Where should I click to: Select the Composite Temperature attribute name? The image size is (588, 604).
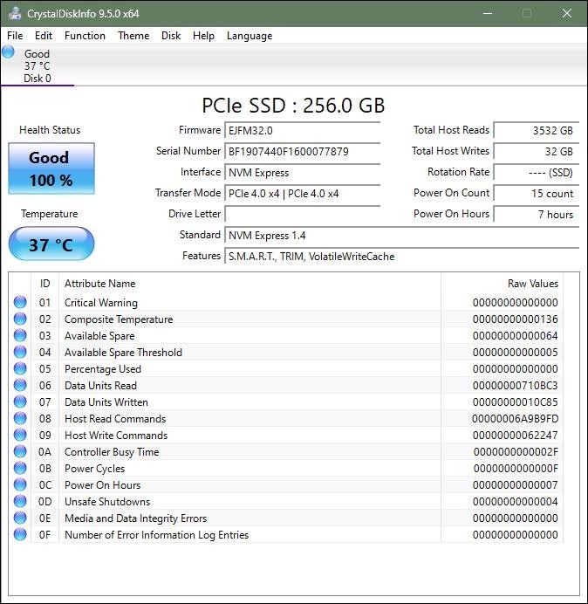pos(119,319)
